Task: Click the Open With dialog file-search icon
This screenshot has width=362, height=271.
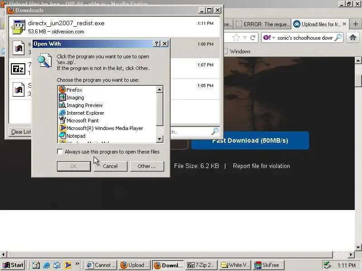Action: click(44, 61)
